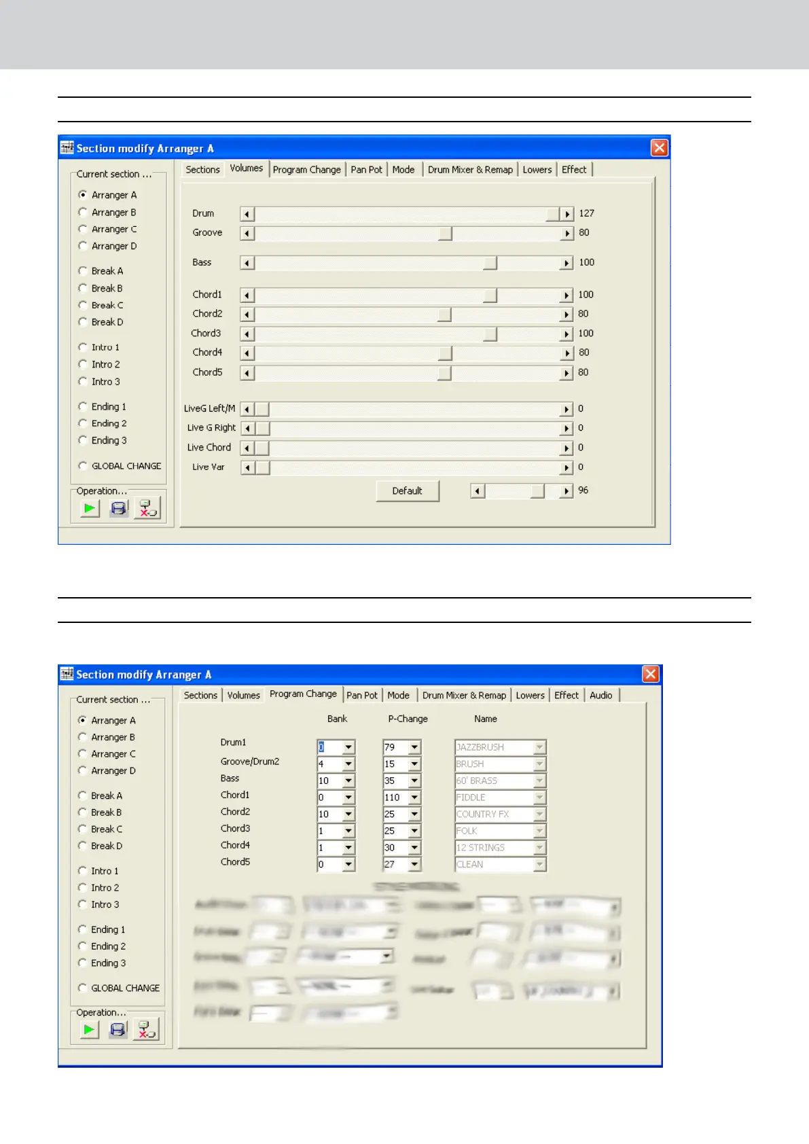Click the Groove volume slider thumb
Screen dimensions: 809x1144
pyautogui.click(x=445, y=233)
